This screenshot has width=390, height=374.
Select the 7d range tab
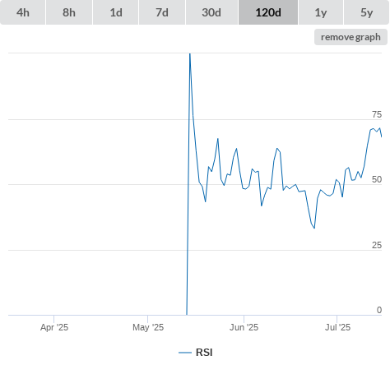(162, 12)
